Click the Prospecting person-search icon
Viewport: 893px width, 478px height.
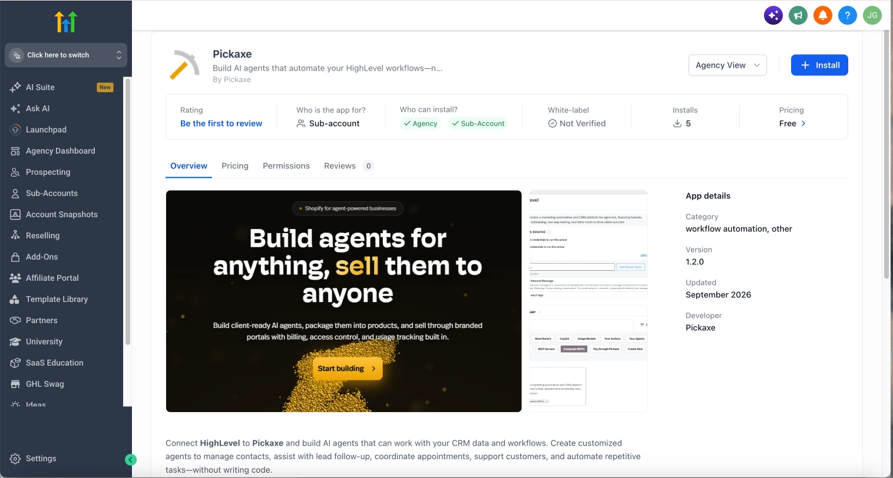point(15,172)
